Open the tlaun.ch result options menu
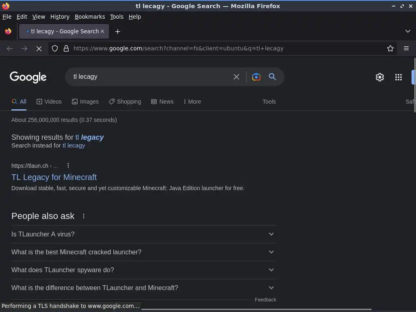 pyautogui.click(x=68, y=166)
